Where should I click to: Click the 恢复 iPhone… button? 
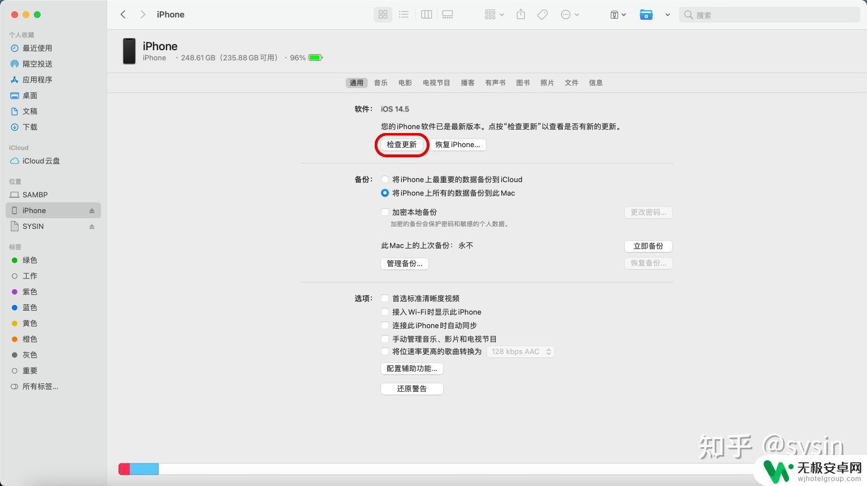pos(458,145)
